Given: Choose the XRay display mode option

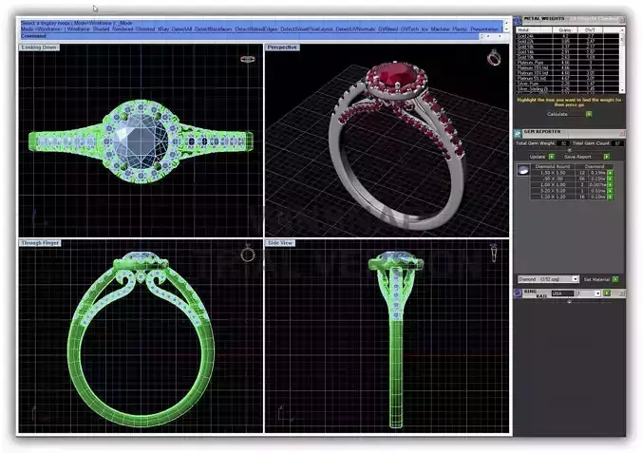Looking at the screenshot, I should [x=163, y=29].
